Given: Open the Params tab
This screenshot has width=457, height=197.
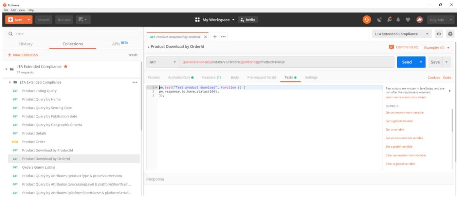Looking at the screenshot, I should [x=154, y=77].
